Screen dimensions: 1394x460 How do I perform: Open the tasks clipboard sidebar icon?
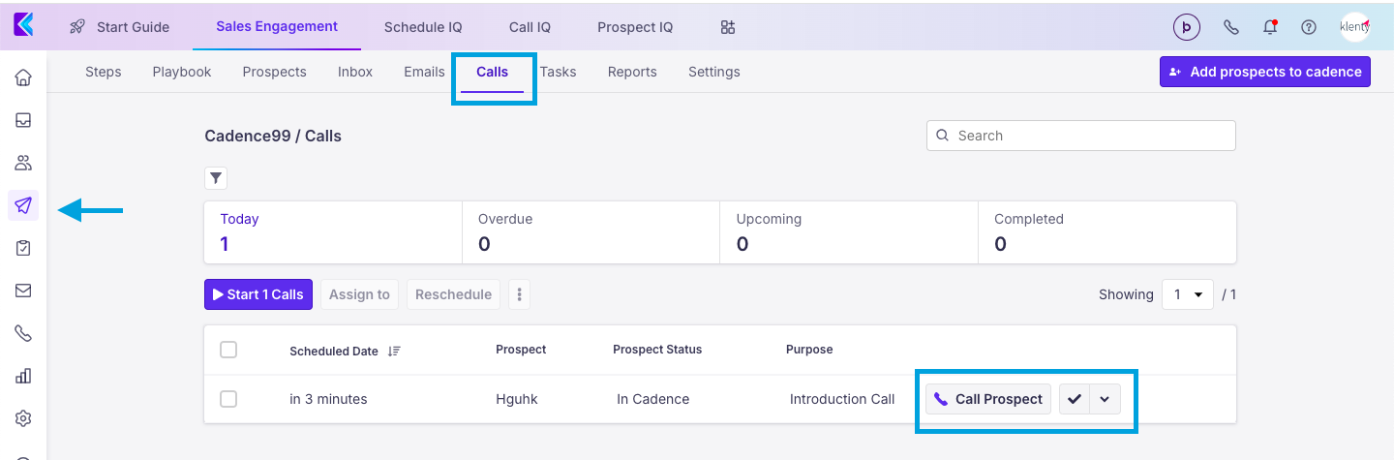coord(23,248)
